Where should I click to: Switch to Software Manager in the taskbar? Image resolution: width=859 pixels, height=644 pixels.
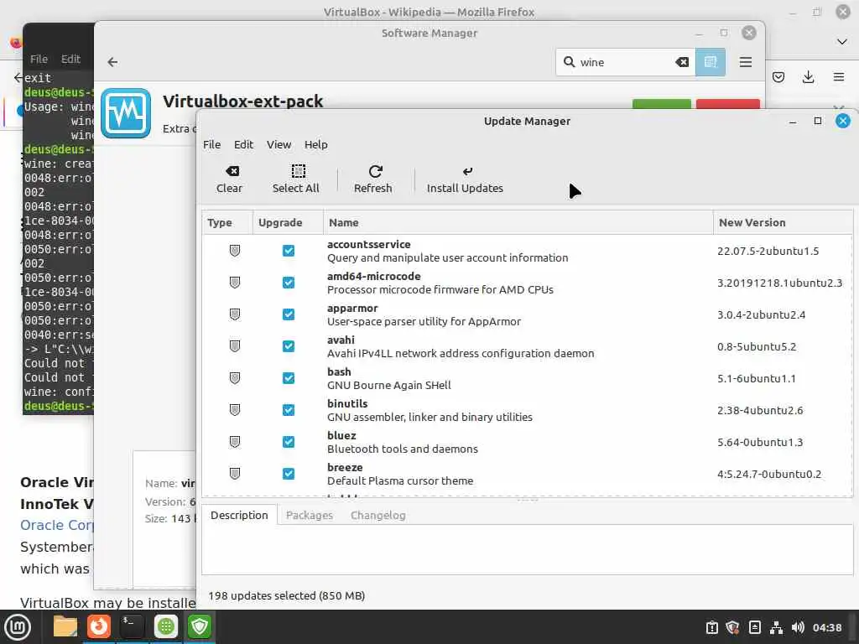[166, 626]
